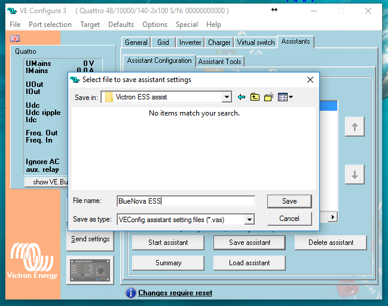Click the Load assistant button

tap(249, 263)
